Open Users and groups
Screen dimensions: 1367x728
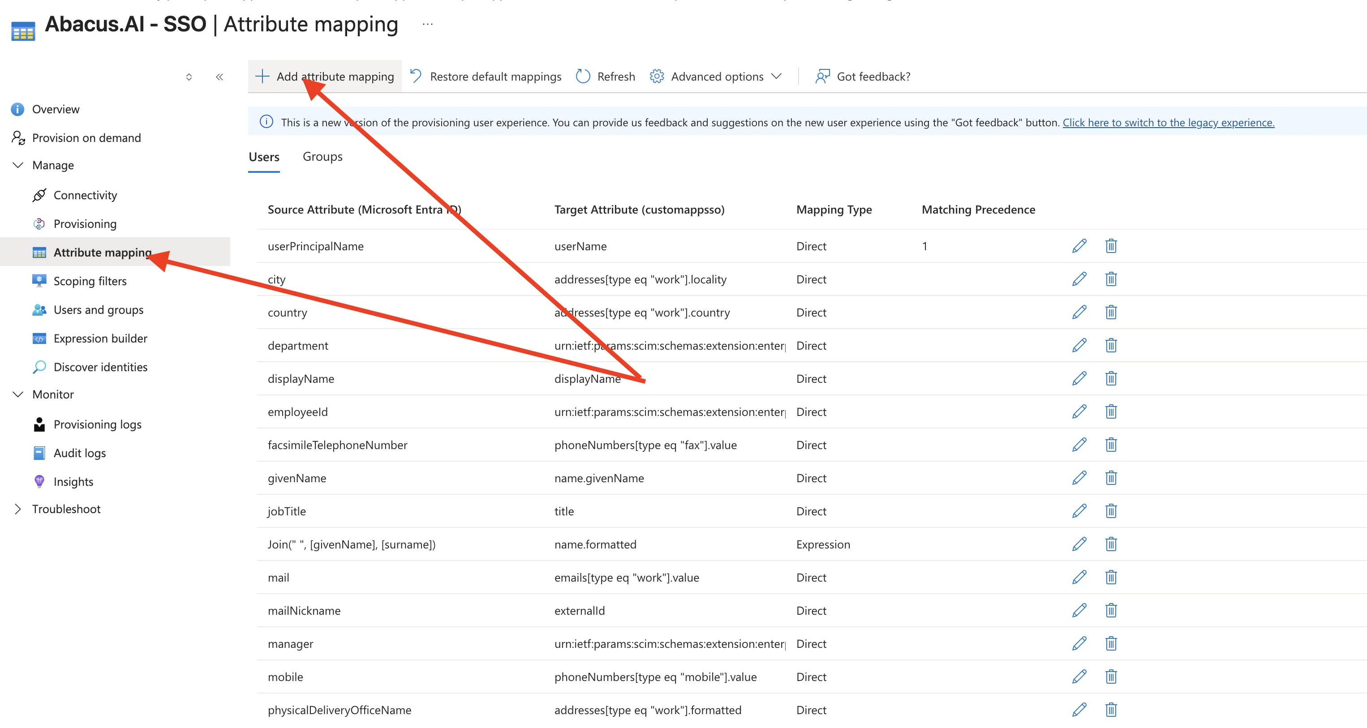click(x=98, y=310)
